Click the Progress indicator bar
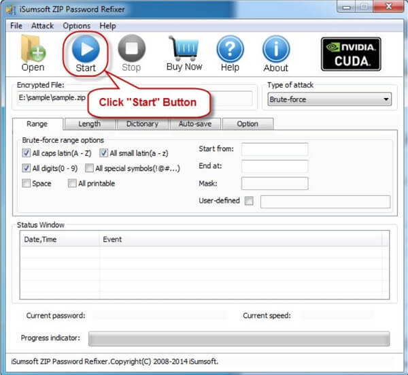 [239, 339]
